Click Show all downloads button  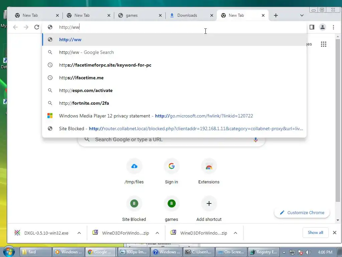pos(315,233)
